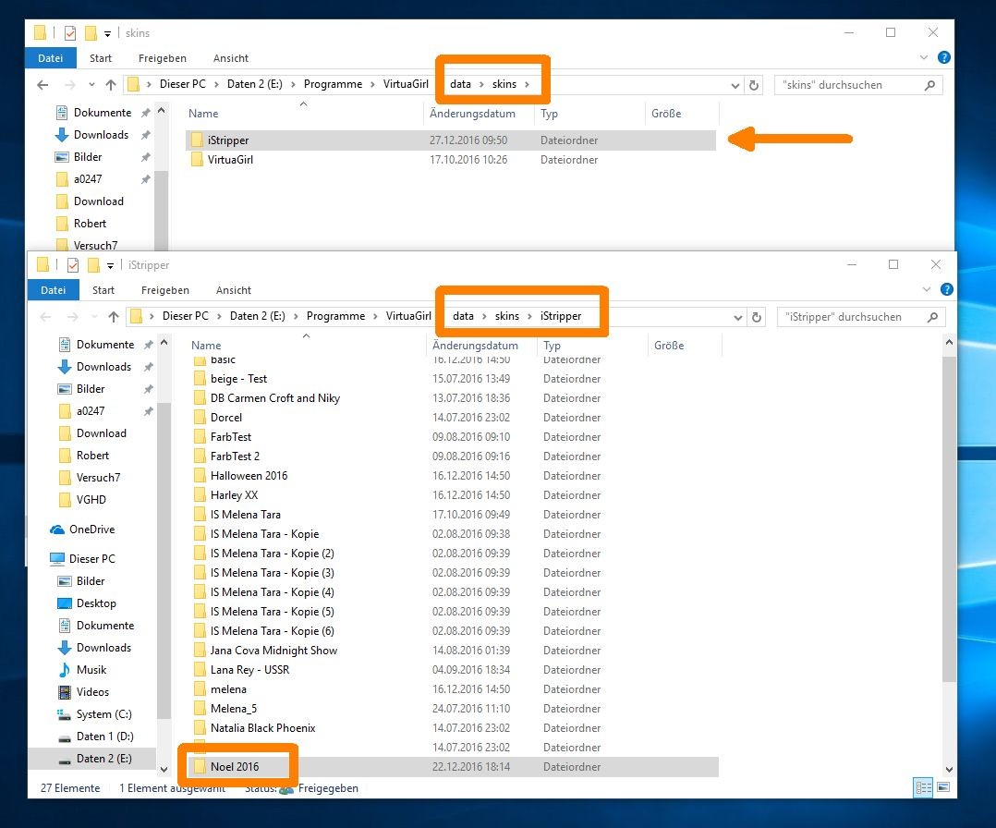Click scroll down arrow of iStripper file list

pos(949,769)
